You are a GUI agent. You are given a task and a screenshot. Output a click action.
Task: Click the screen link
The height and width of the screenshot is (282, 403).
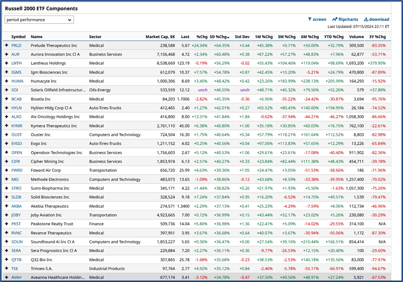(x=319, y=19)
